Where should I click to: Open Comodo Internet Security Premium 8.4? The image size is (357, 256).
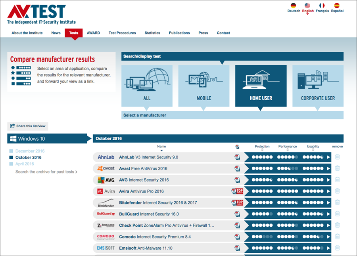[x=155, y=237]
